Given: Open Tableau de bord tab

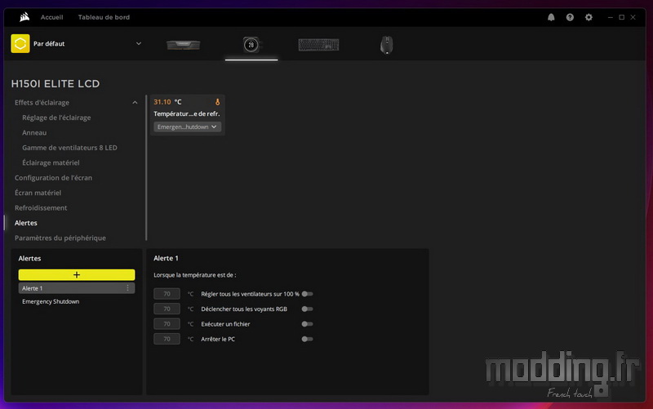Looking at the screenshot, I should (x=104, y=17).
